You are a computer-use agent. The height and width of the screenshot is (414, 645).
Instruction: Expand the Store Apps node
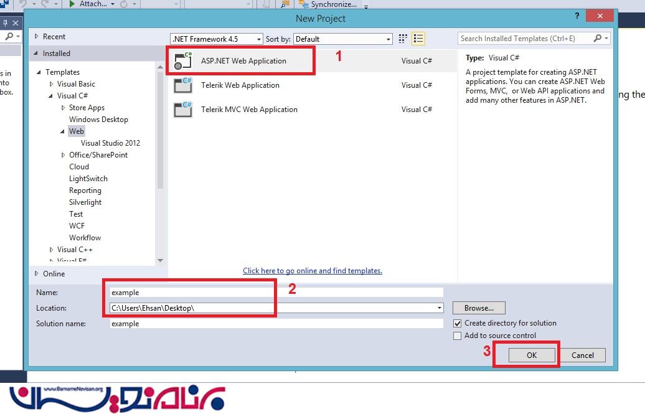(x=63, y=108)
